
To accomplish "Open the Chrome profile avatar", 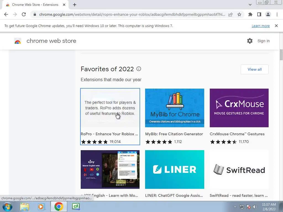I will [268, 14].
